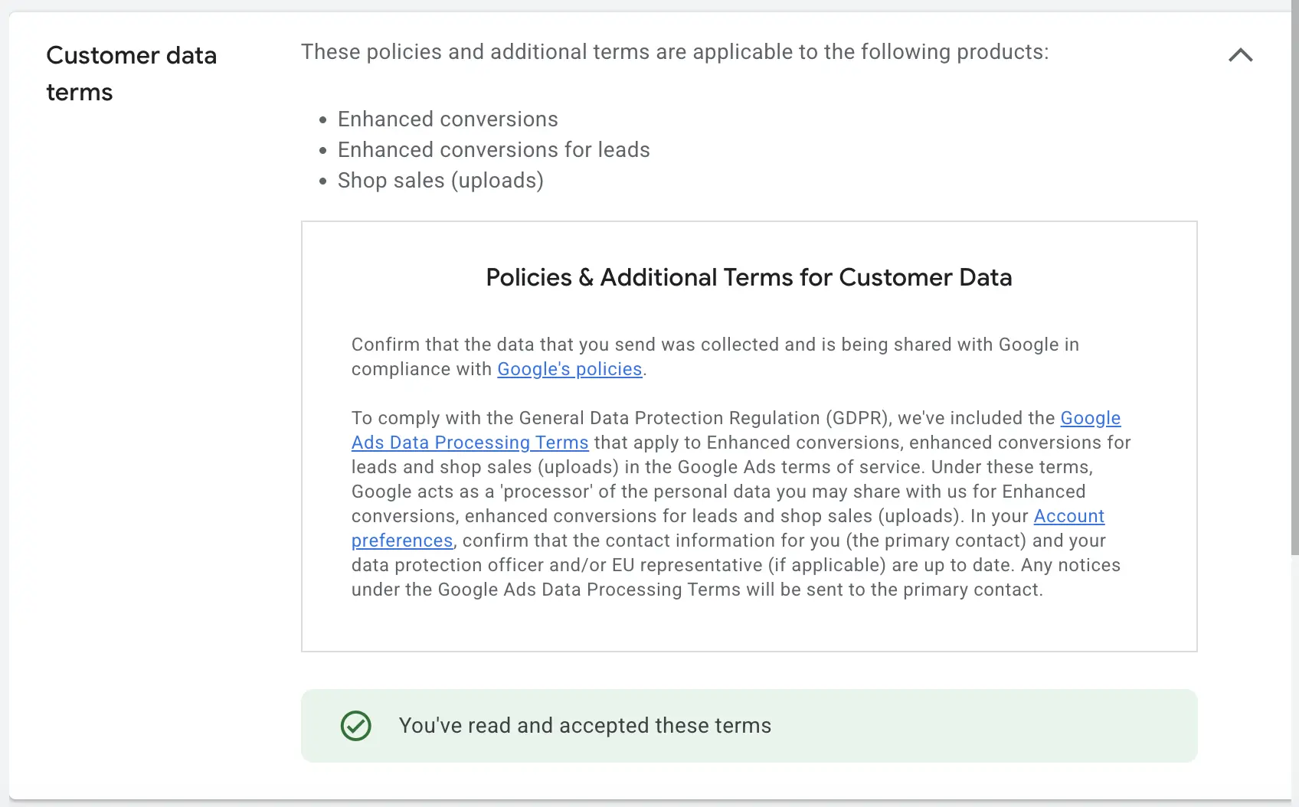Image resolution: width=1299 pixels, height=807 pixels.
Task: Click the Enhanced conversions list item
Action: (x=448, y=119)
